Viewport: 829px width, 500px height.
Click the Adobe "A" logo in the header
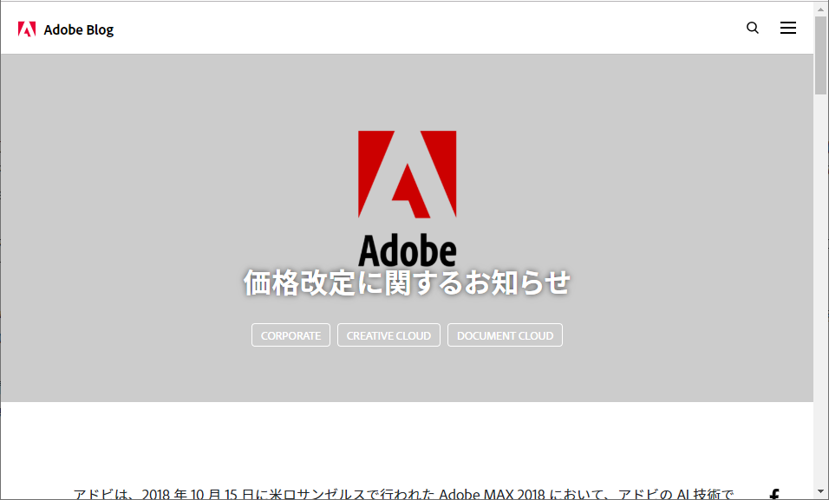[x=27, y=27]
